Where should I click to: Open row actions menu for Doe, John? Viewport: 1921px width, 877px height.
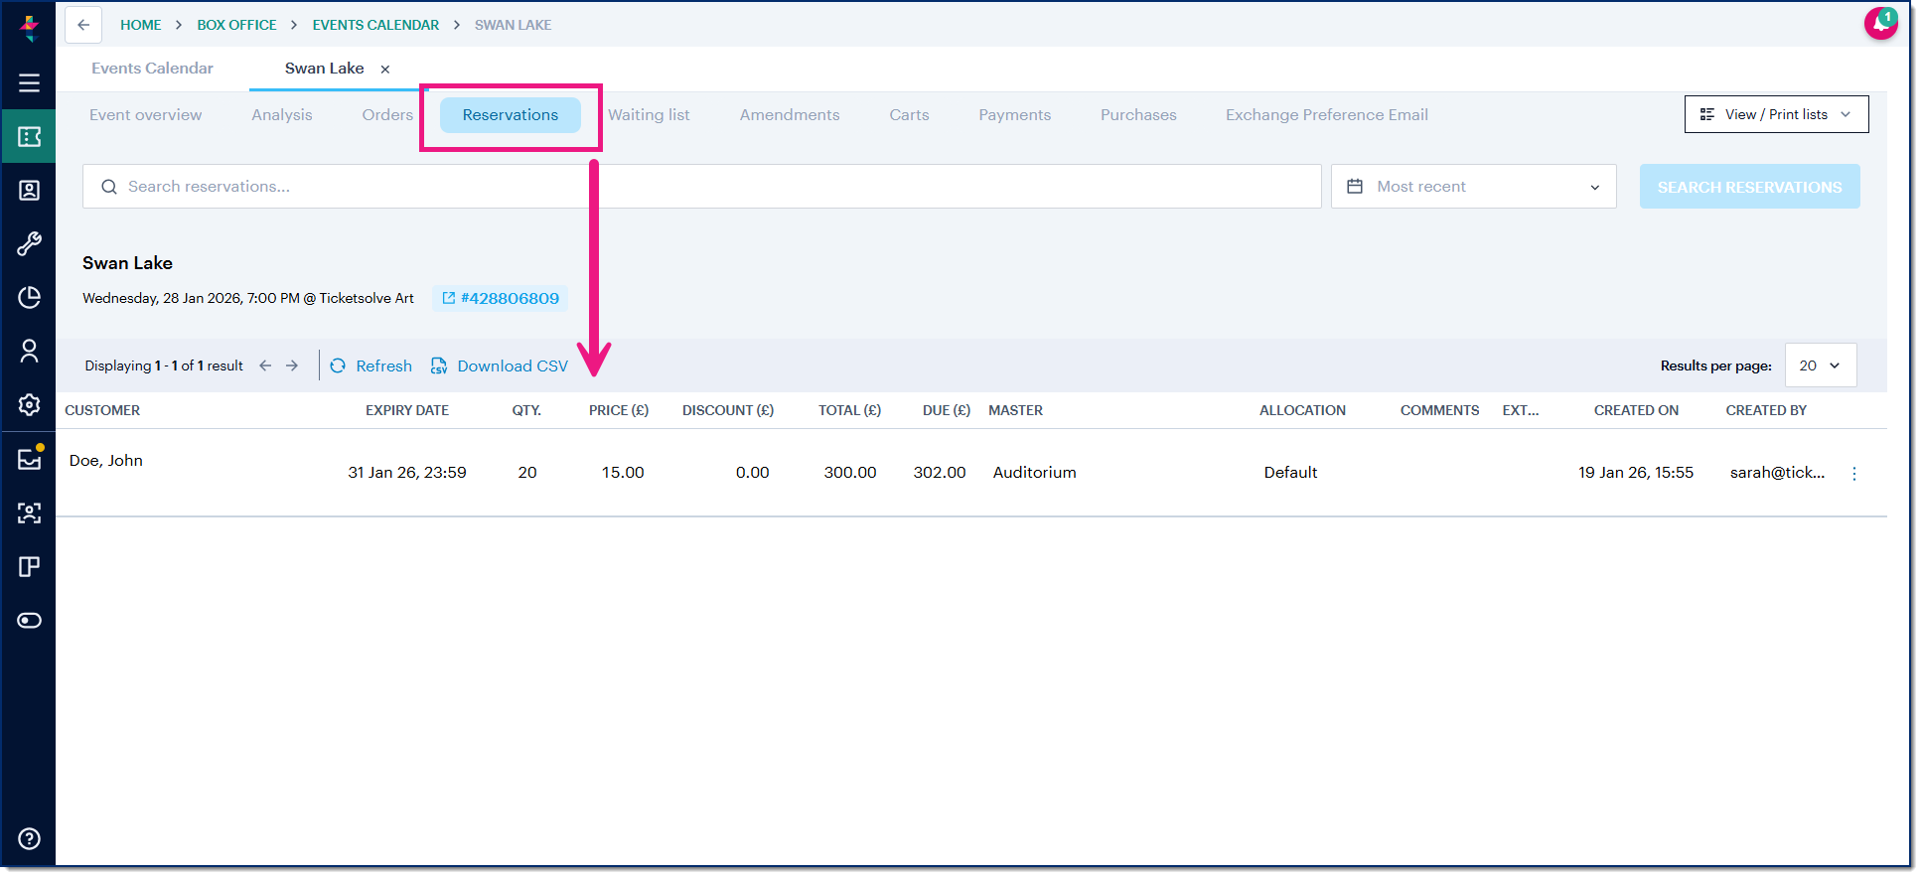[1853, 473]
